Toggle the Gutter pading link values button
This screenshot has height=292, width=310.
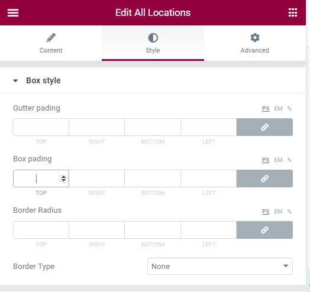point(264,127)
